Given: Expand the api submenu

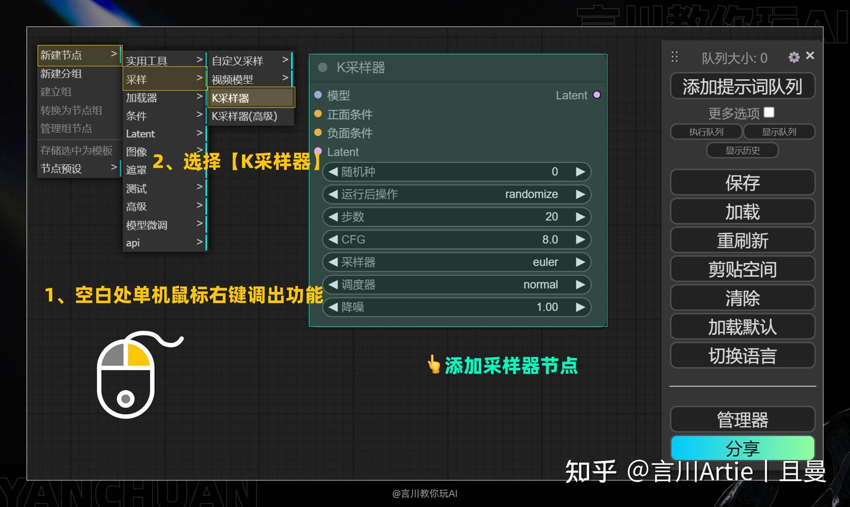Looking at the screenshot, I should click(165, 242).
